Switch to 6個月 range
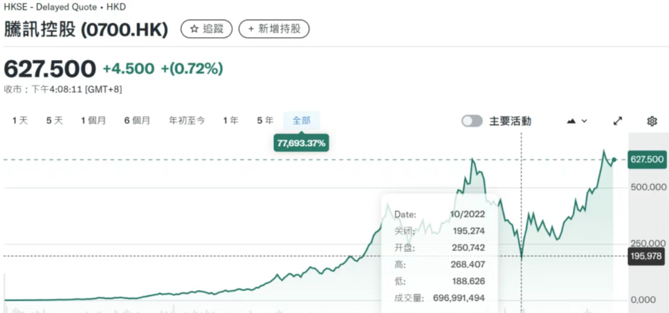669x313 pixels. (x=137, y=120)
